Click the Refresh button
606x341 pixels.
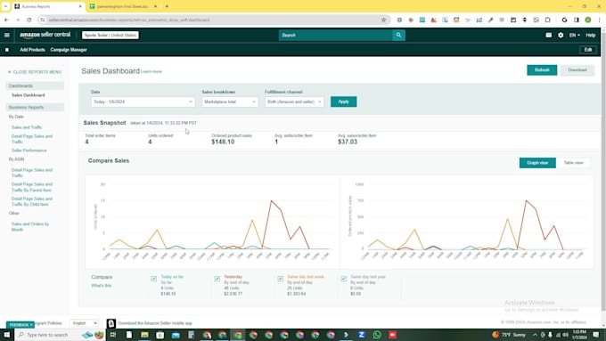pyautogui.click(x=542, y=70)
